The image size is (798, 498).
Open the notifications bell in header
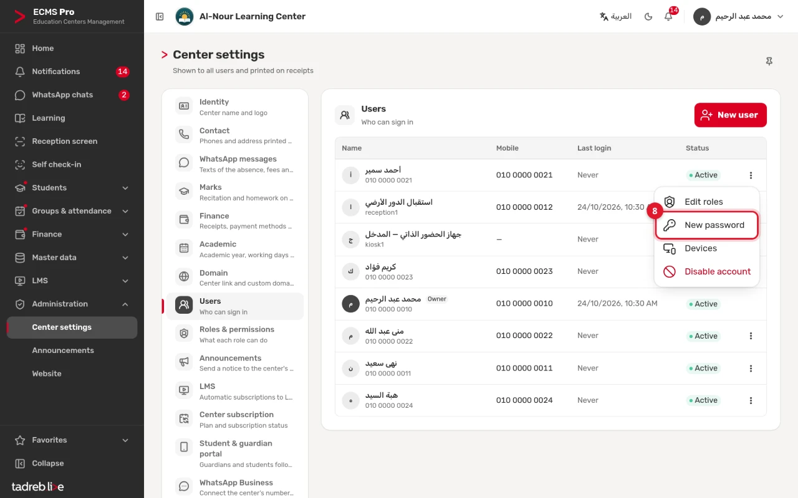(668, 17)
